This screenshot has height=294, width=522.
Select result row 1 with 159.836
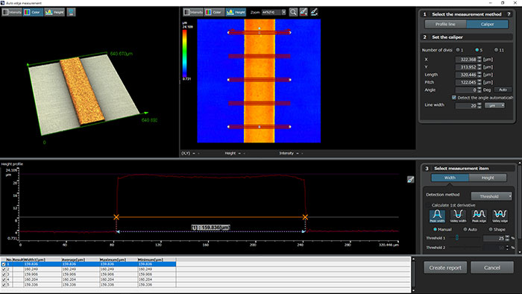[x=88, y=264]
